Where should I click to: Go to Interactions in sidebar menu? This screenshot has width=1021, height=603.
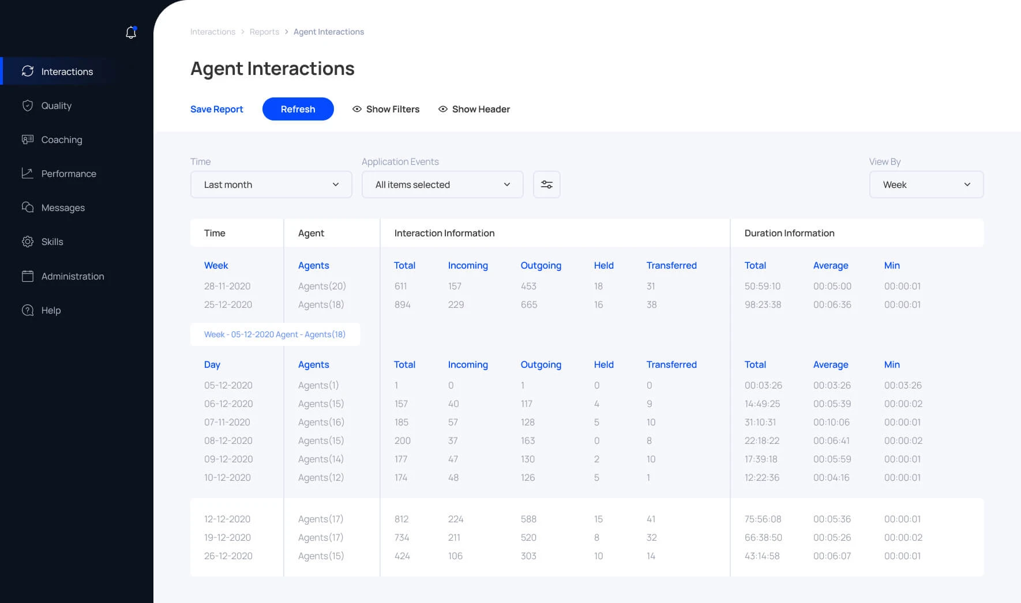pyautogui.click(x=67, y=71)
